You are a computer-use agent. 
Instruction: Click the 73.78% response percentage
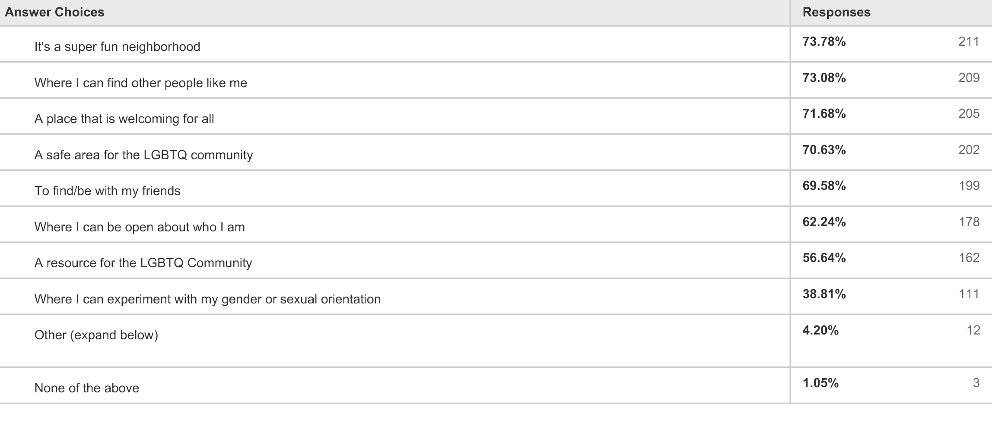(x=824, y=41)
